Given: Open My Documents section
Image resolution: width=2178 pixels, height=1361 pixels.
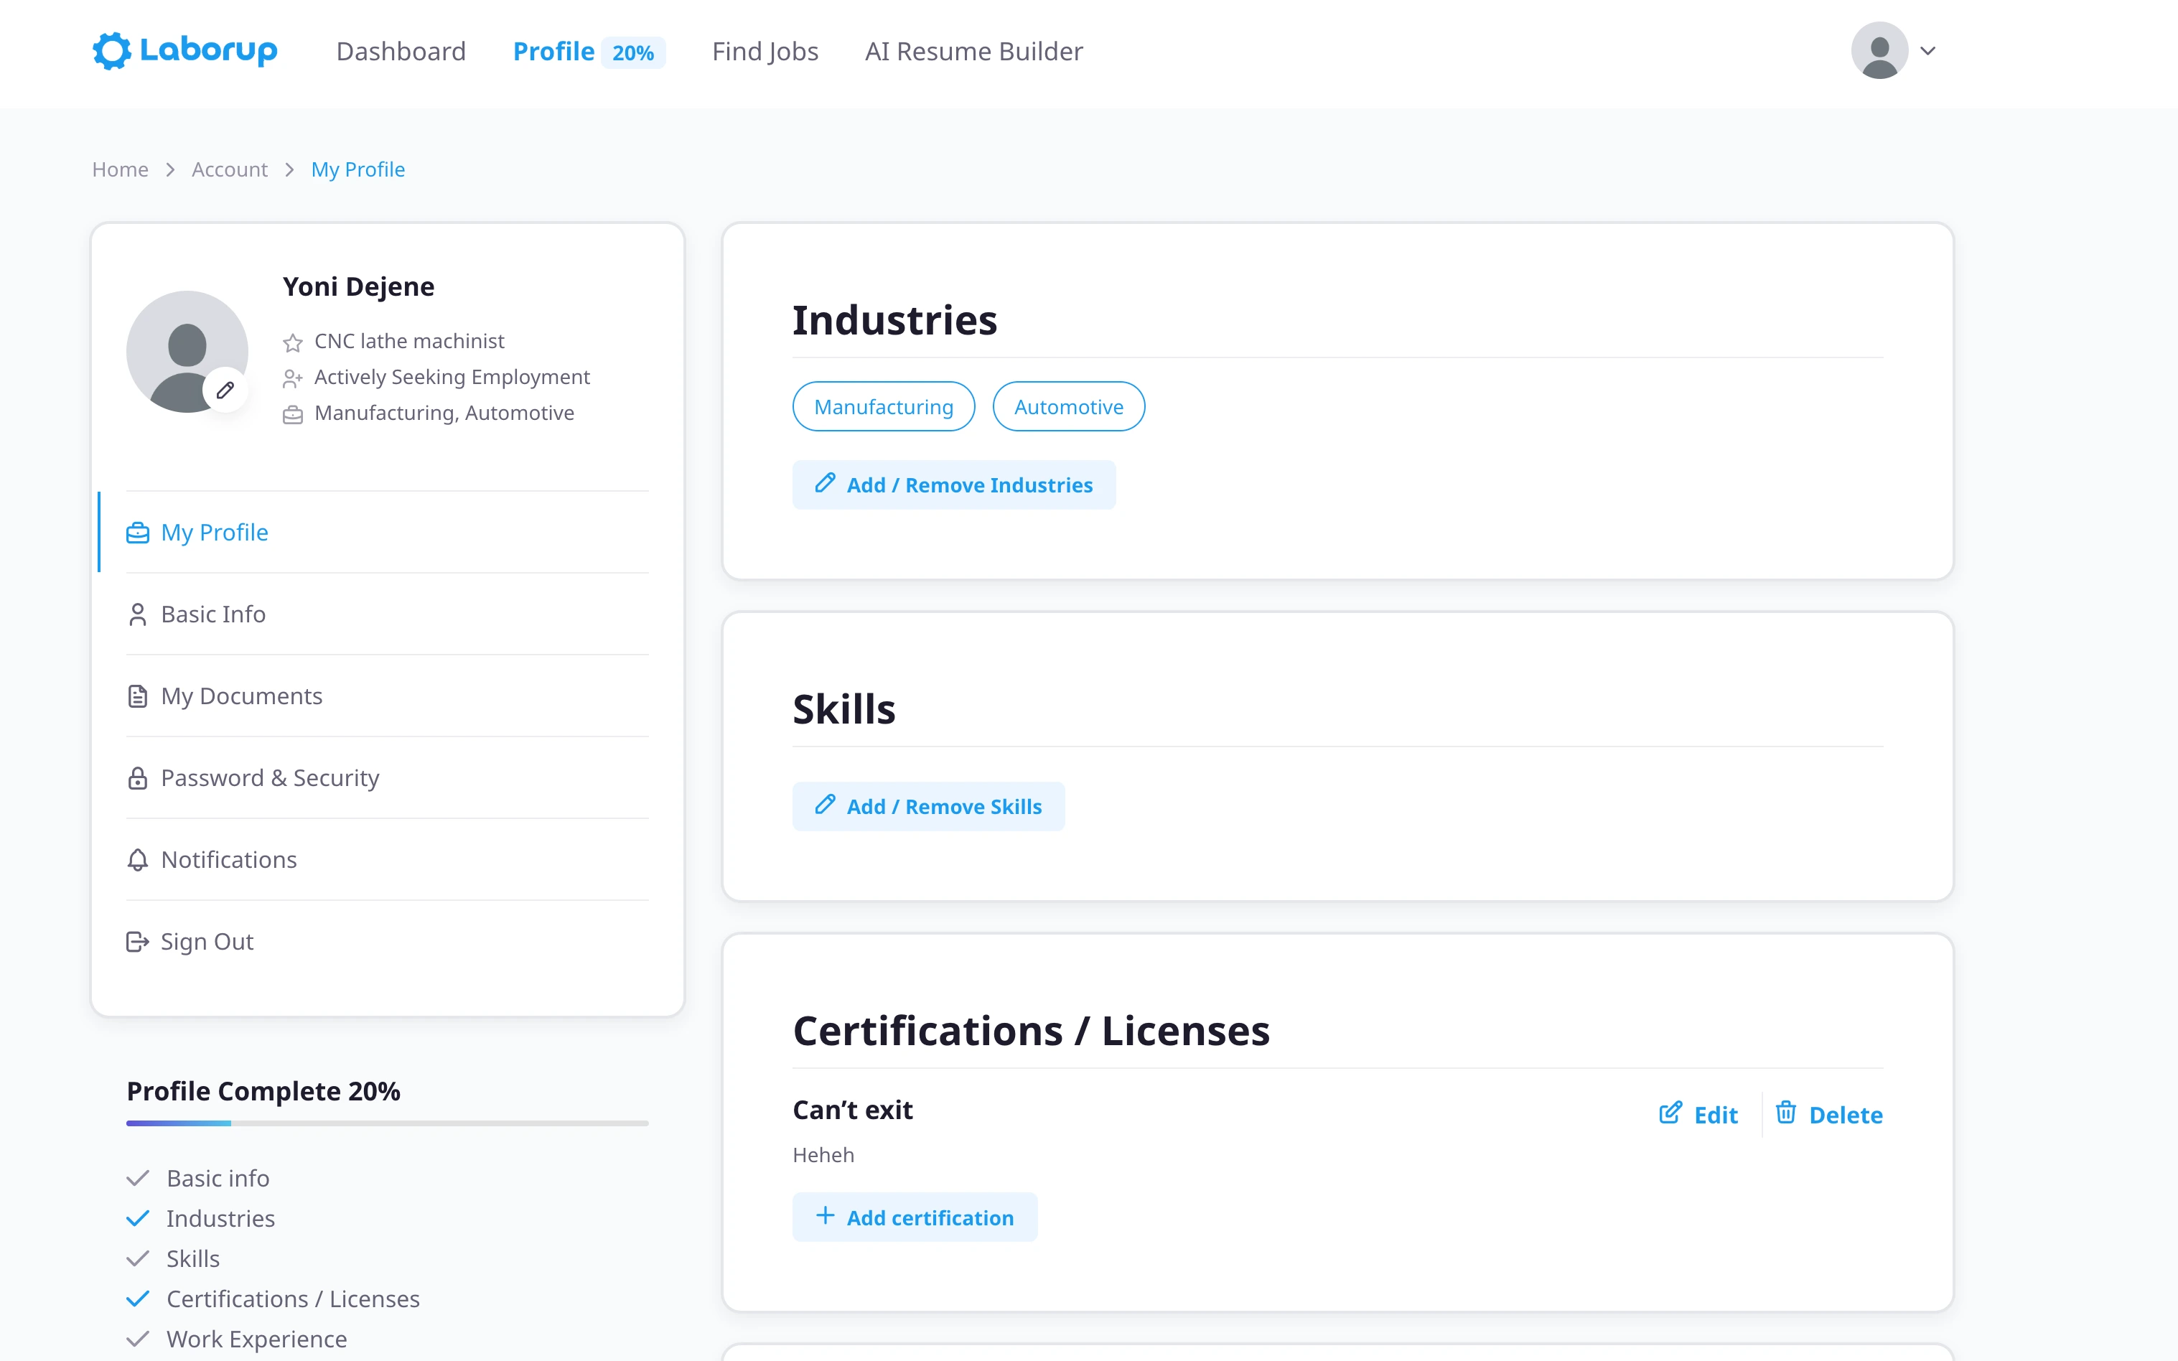Looking at the screenshot, I should [x=387, y=696].
